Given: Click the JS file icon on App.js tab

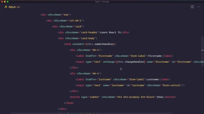Looking at the screenshot, I should (6, 7).
